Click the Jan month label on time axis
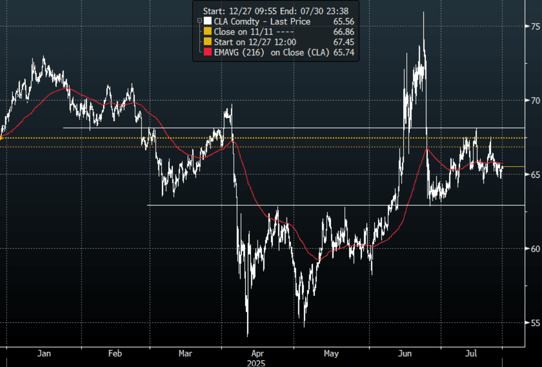 coord(44,354)
